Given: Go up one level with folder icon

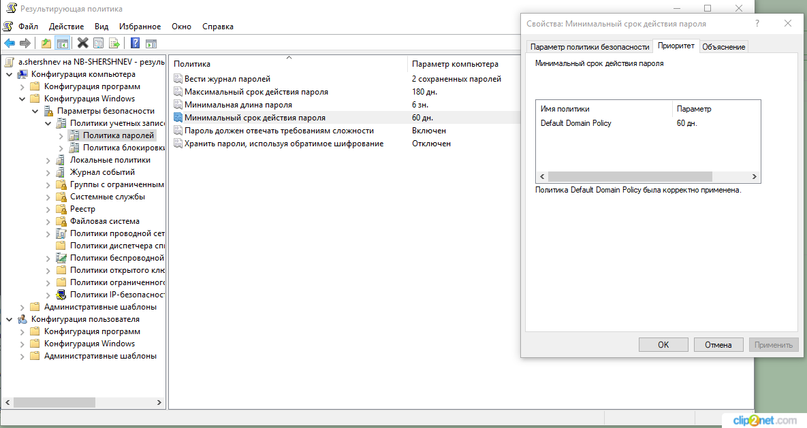Looking at the screenshot, I should coord(46,44).
